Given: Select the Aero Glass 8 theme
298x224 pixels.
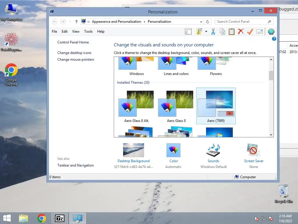Looking at the screenshot, I should coord(176,106).
